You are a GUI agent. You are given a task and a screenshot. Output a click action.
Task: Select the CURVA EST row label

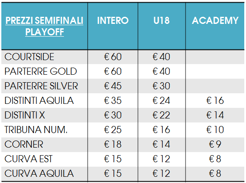pos(28,159)
